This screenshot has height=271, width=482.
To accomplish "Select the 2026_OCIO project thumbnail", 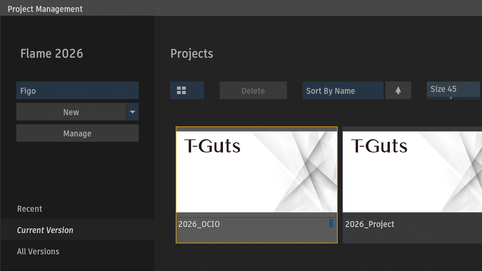I will pyautogui.click(x=257, y=172).
